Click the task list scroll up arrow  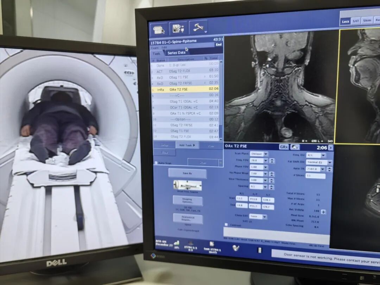[x=221, y=62]
